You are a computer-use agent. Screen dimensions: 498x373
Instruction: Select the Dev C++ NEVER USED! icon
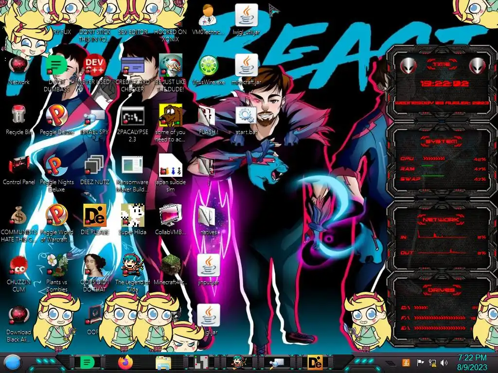pyautogui.click(x=95, y=65)
